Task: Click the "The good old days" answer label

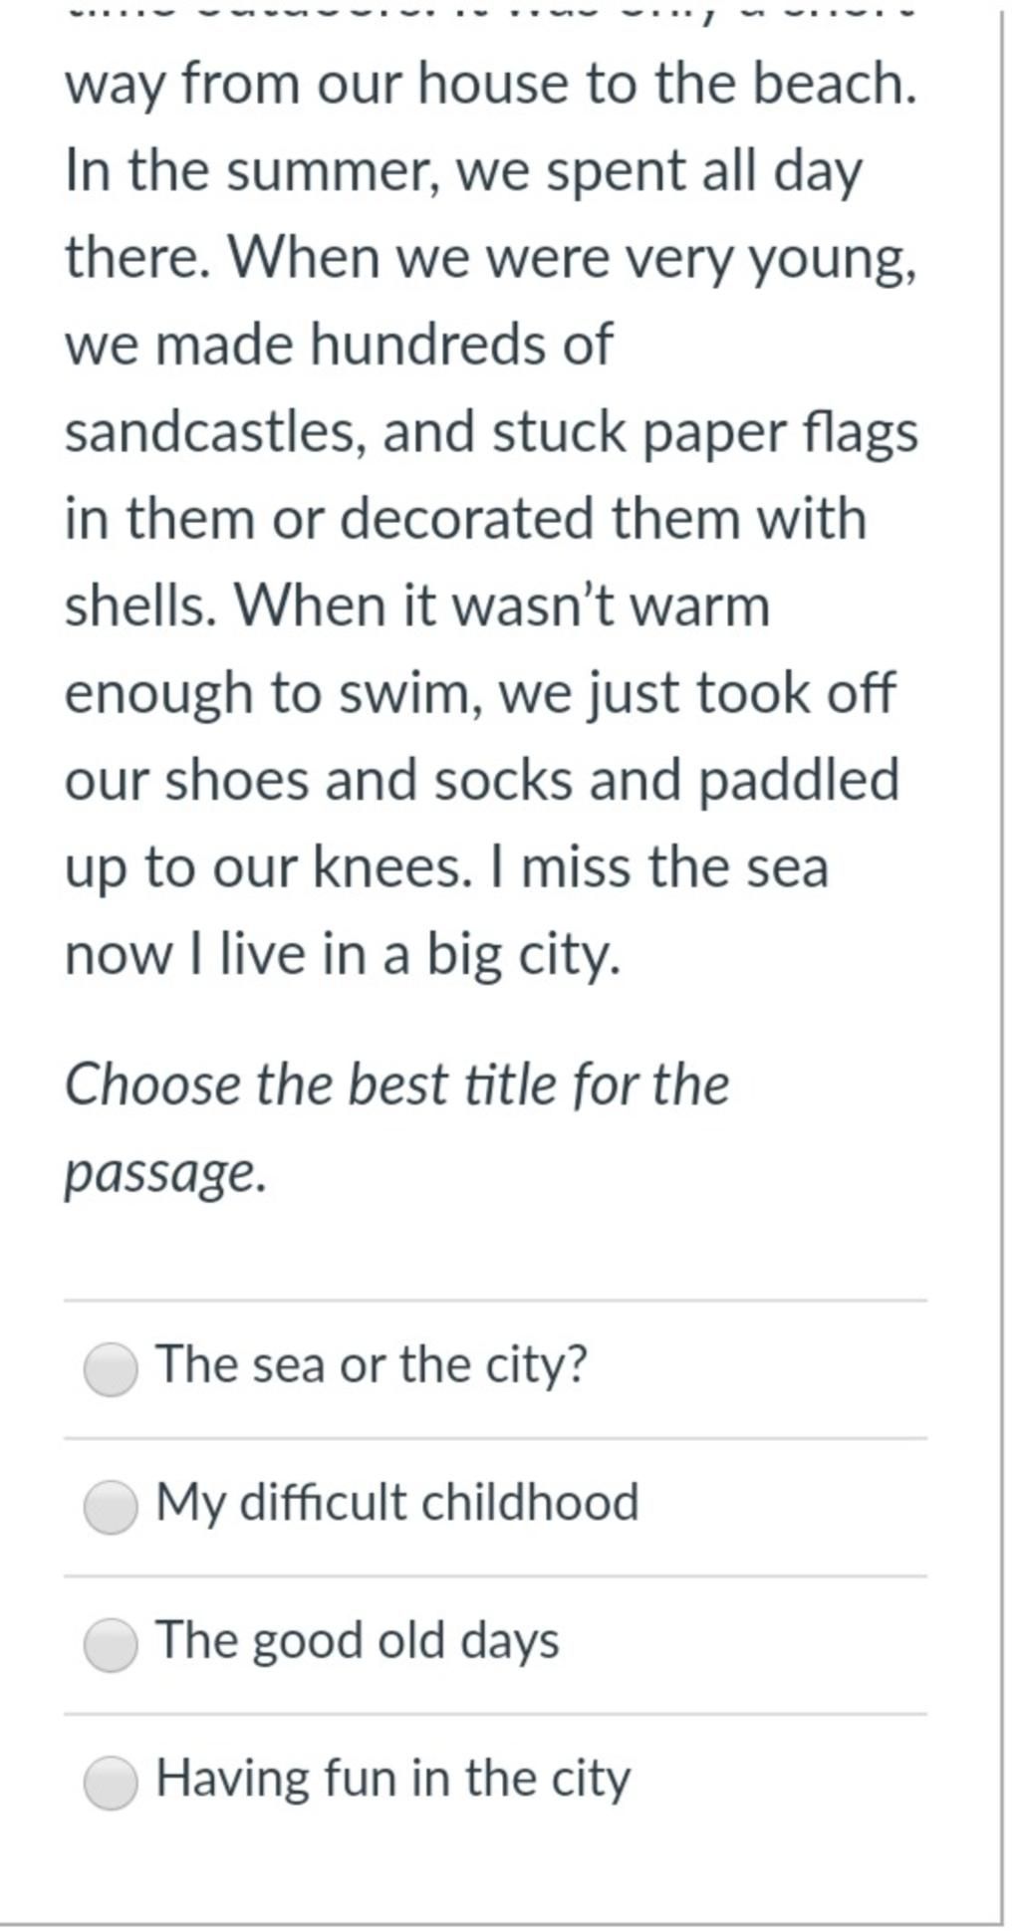Action: tap(359, 1641)
